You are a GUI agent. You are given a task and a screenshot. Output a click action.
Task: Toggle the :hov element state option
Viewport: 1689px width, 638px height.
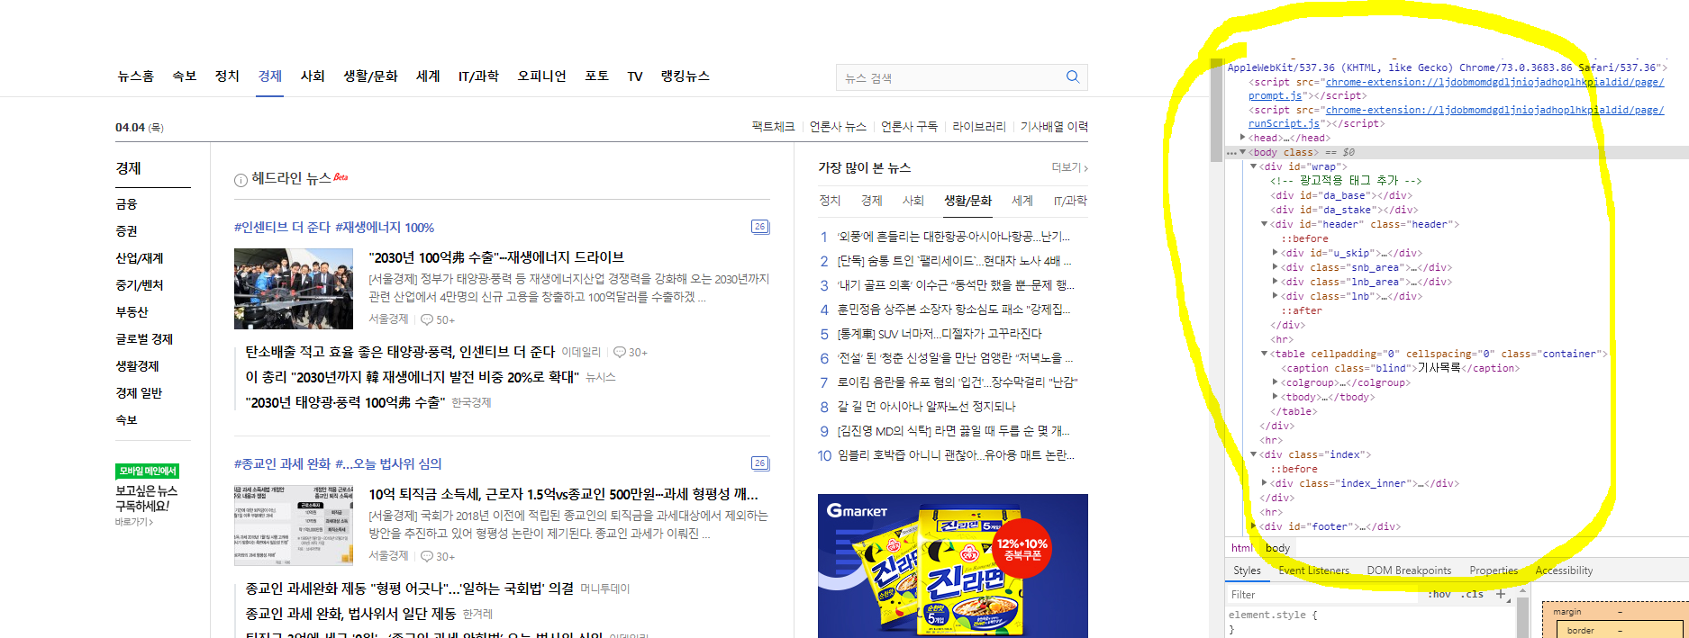coord(1439,594)
